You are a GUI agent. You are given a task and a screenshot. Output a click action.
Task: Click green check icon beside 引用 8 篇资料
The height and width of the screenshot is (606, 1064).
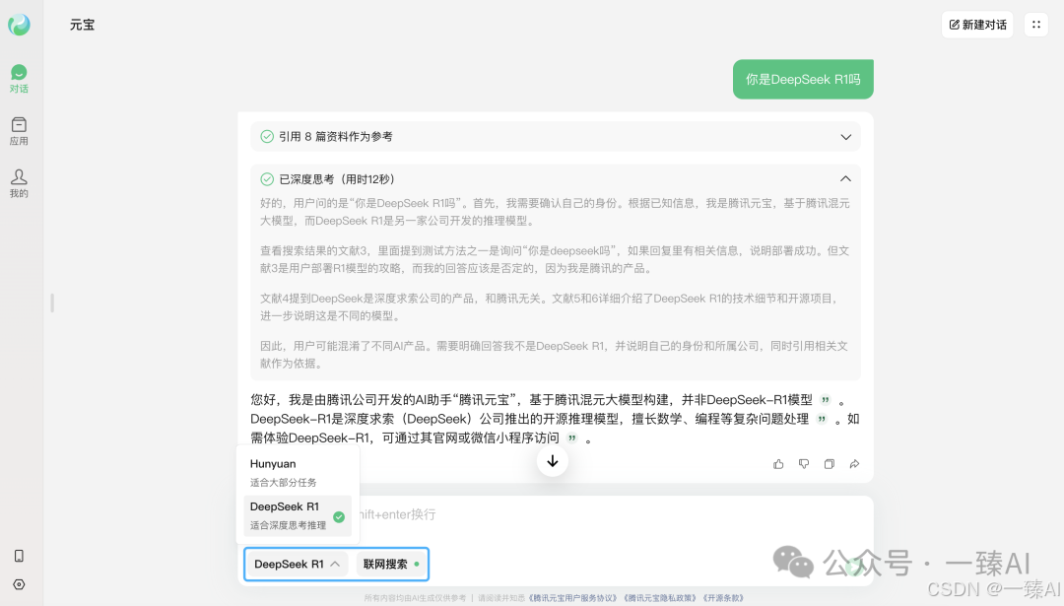[x=267, y=136]
